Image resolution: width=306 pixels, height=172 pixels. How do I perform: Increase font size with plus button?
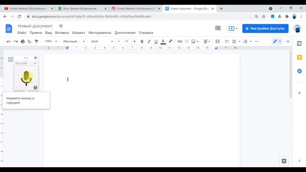point(134,42)
